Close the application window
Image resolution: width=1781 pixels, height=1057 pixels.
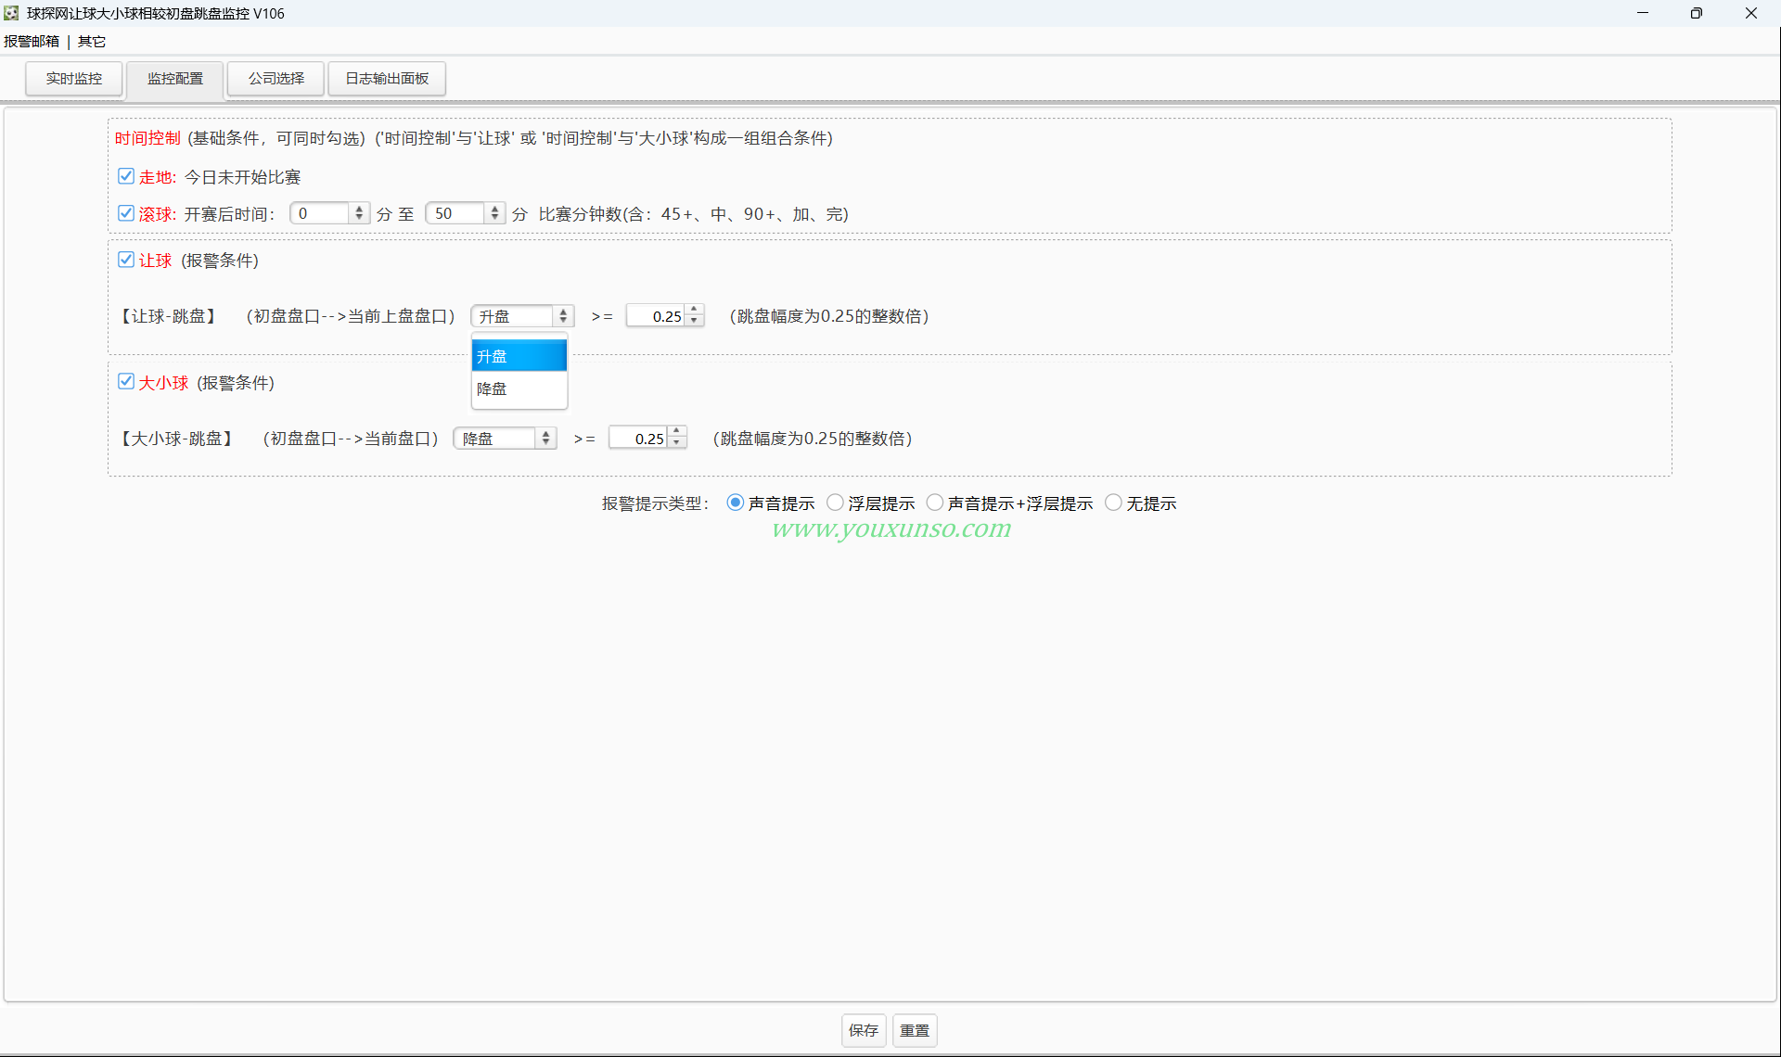(x=1751, y=13)
